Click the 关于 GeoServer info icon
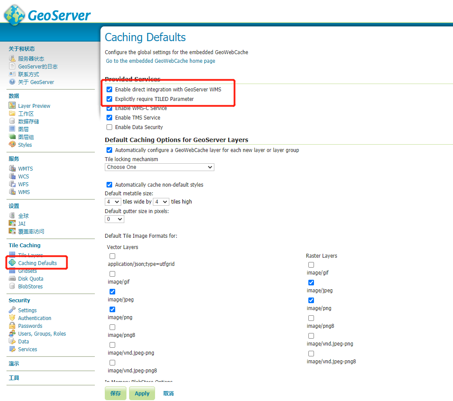 pyautogui.click(x=12, y=82)
